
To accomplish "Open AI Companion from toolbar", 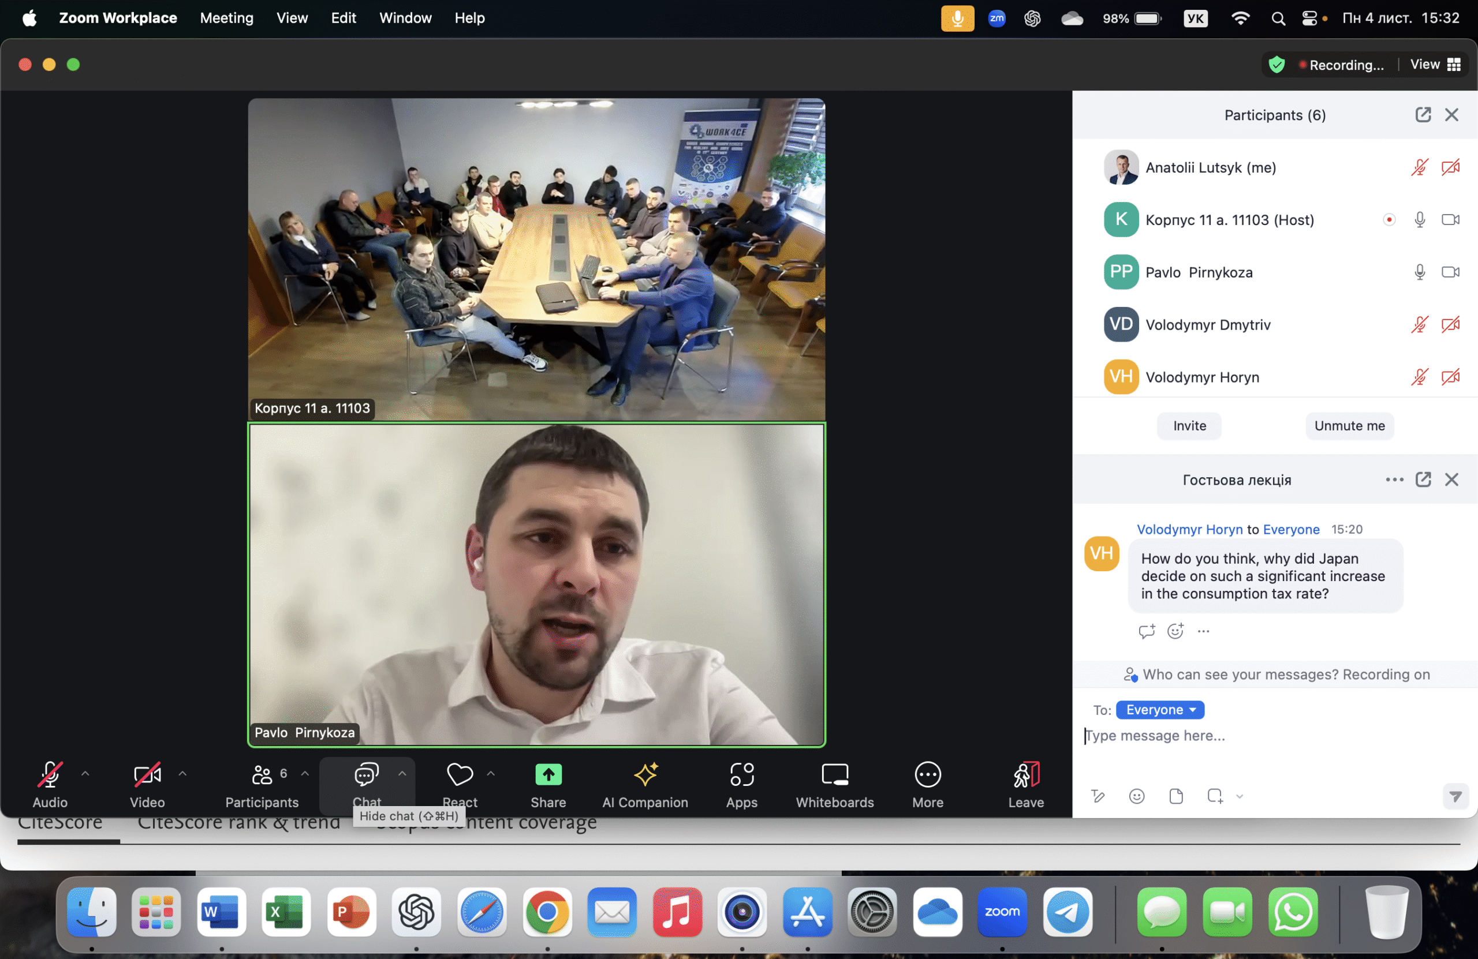I will (645, 775).
